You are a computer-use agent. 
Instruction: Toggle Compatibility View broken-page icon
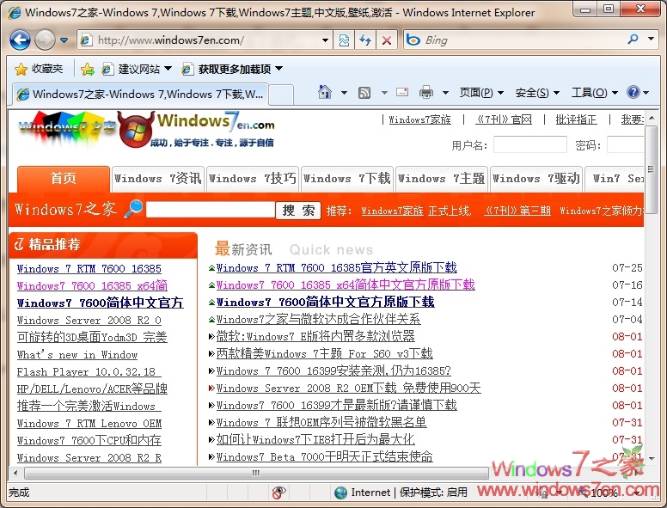point(344,40)
